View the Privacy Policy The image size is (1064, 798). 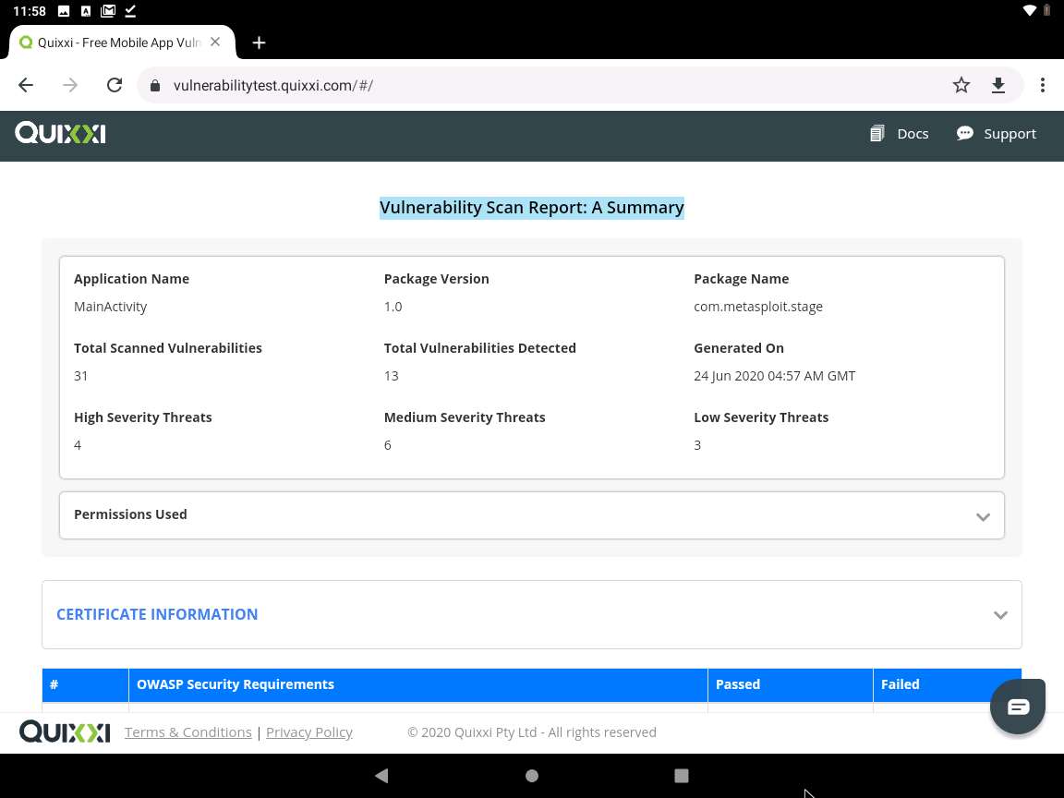308,731
